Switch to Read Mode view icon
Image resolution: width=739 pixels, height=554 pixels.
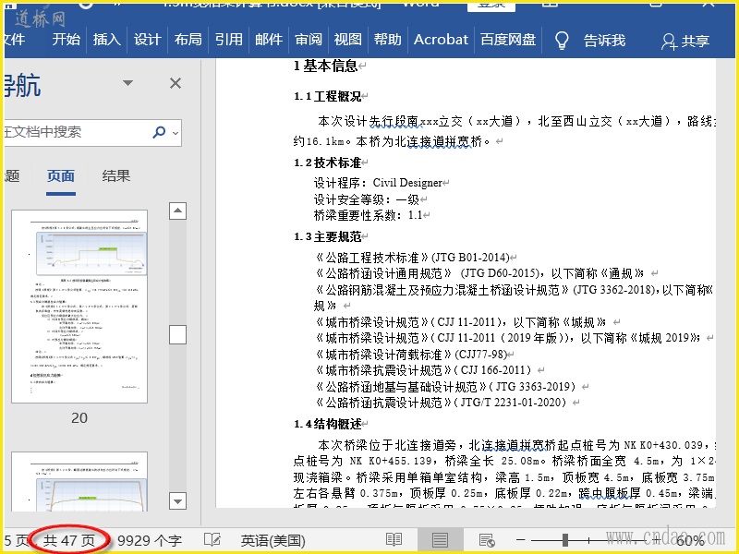394,540
